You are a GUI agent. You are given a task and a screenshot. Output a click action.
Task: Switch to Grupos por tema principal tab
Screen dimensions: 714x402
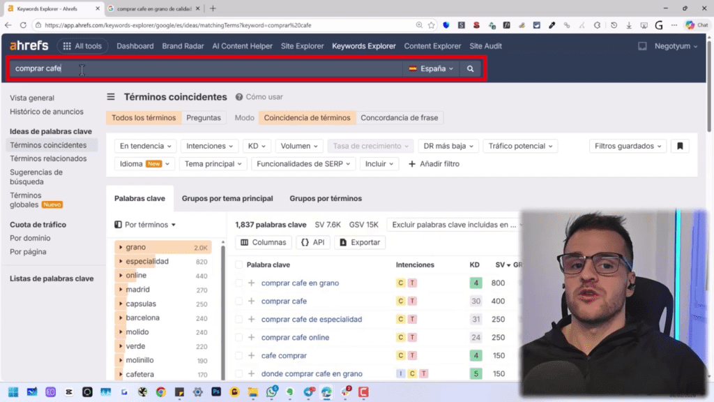(x=227, y=198)
